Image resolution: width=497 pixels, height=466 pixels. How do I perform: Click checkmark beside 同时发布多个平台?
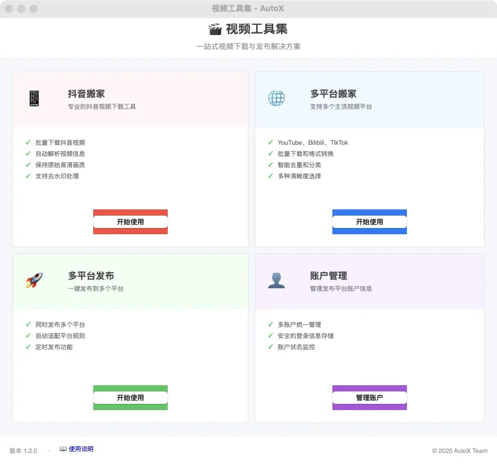coord(28,324)
